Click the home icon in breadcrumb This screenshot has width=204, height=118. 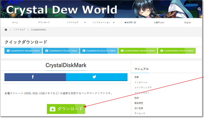[6, 30]
